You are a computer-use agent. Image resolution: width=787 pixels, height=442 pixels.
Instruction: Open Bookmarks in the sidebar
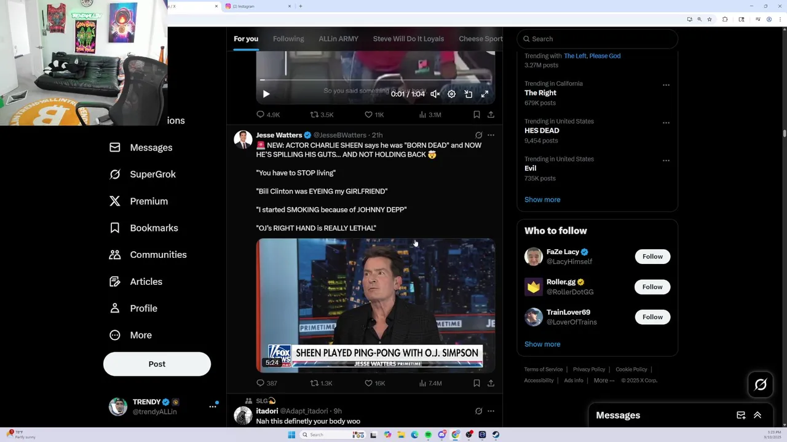tap(144, 228)
